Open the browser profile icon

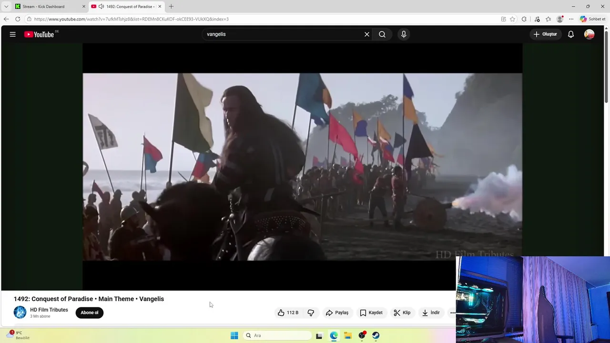coord(560,19)
